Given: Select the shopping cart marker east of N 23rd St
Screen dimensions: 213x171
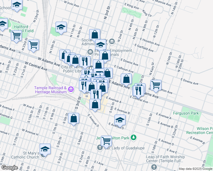Looking at the screenshot, I should point(34,45).
